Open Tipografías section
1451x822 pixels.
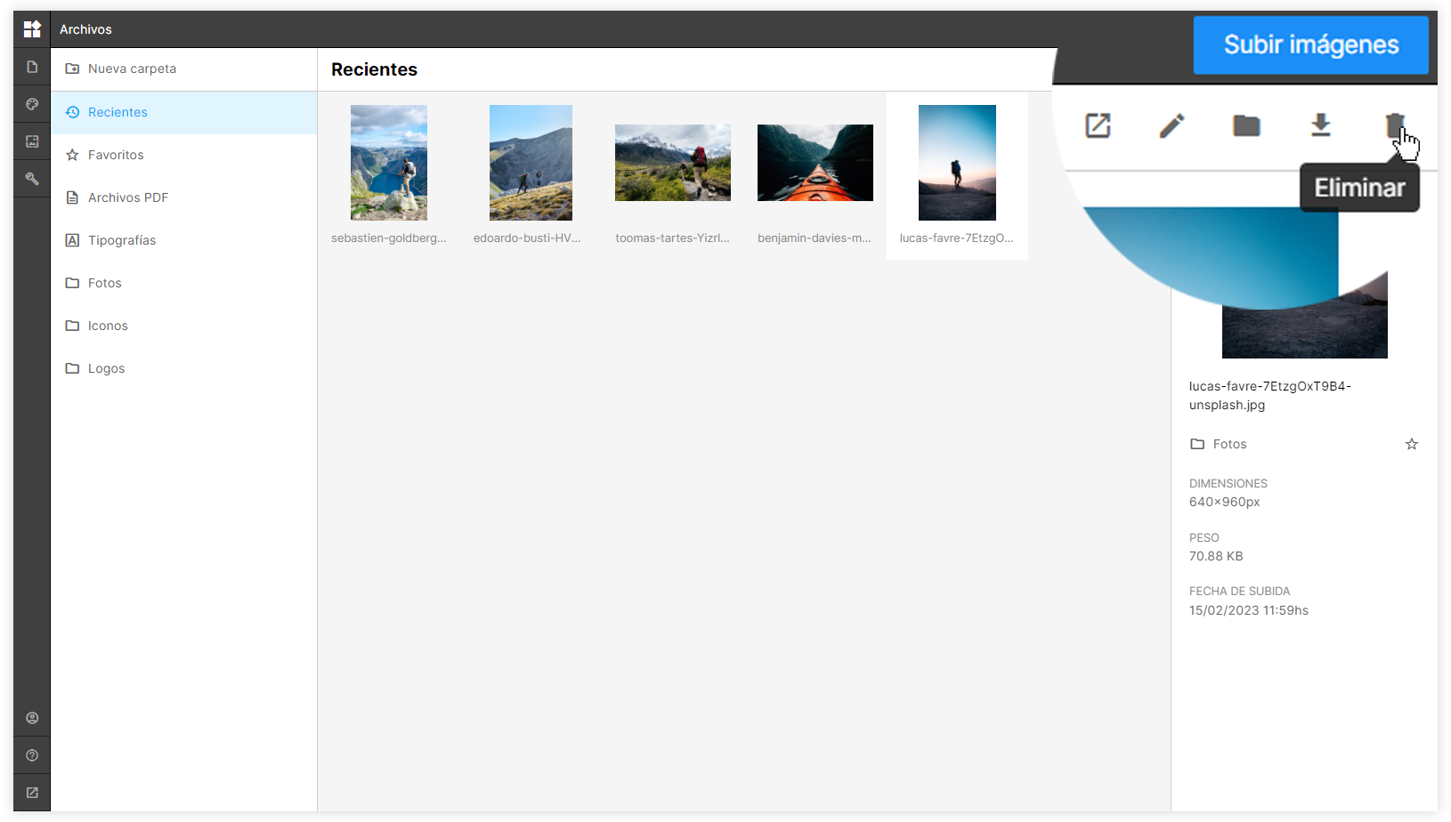(183, 240)
